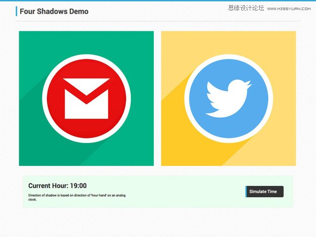Screen dimensions: 316x237
Task: Click the Four Shadows Demo heading
Action: click(x=54, y=12)
